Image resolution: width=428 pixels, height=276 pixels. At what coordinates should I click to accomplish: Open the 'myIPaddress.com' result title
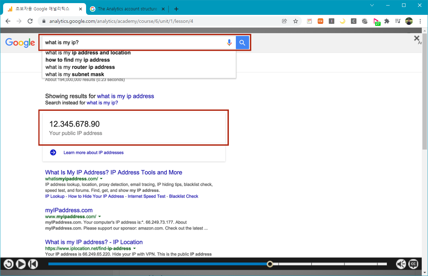click(69, 210)
